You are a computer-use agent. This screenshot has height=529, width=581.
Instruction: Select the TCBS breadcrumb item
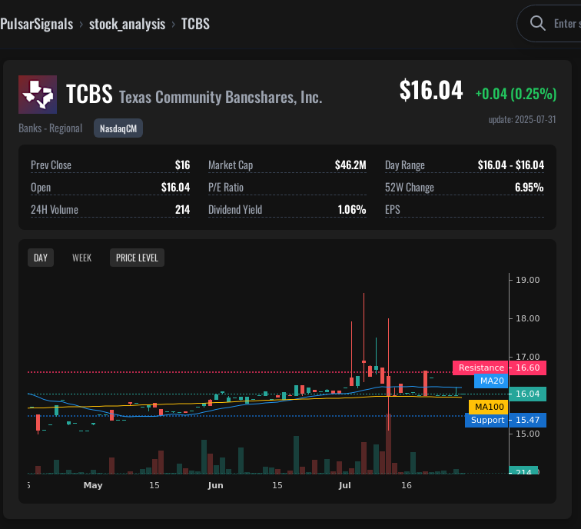tap(195, 24)
